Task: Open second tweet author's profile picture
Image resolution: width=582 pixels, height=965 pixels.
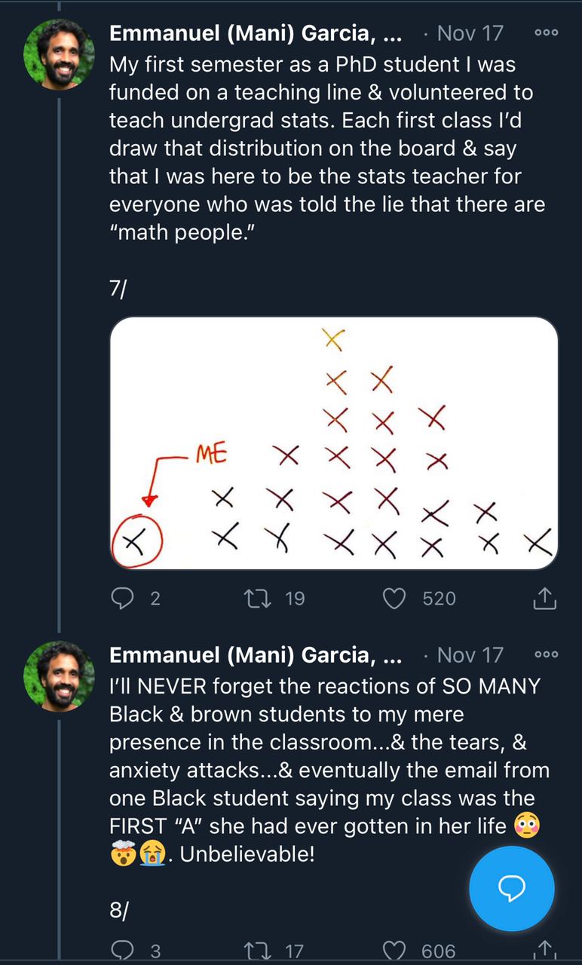Action: point(60,675)
